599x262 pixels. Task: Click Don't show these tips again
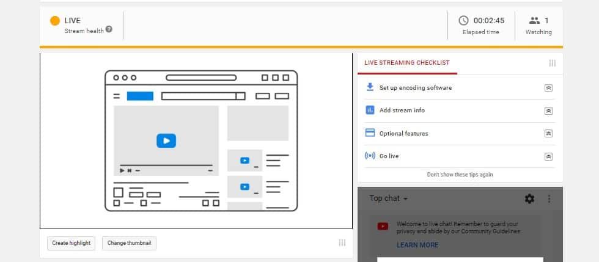(x=460, y=175)
